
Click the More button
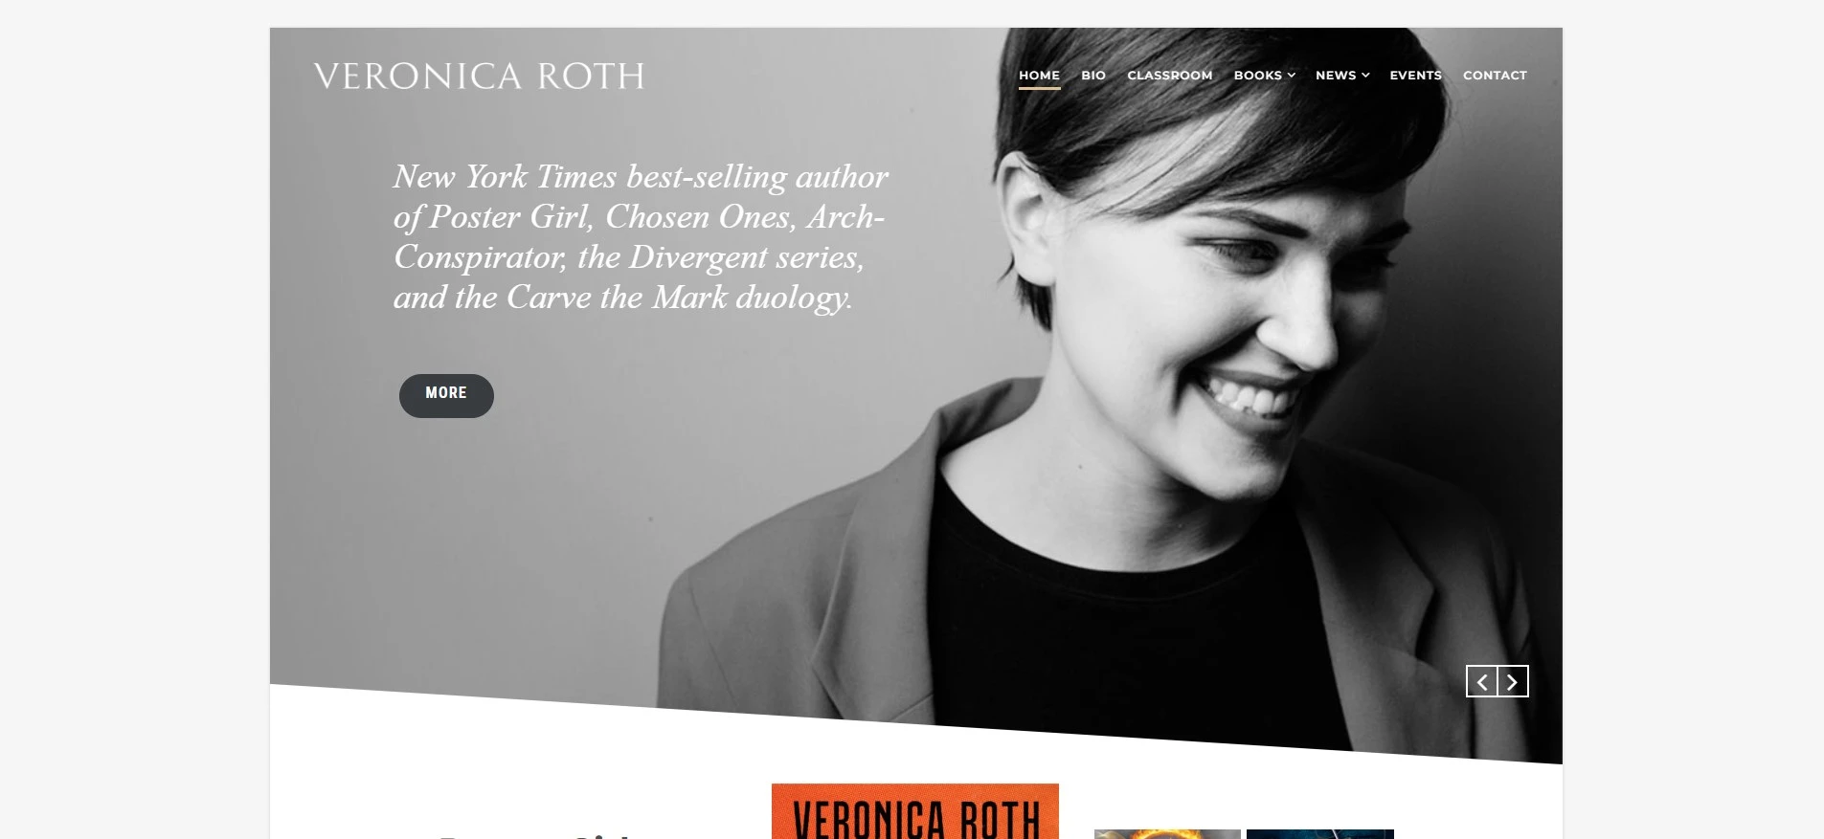pos(446,395)
